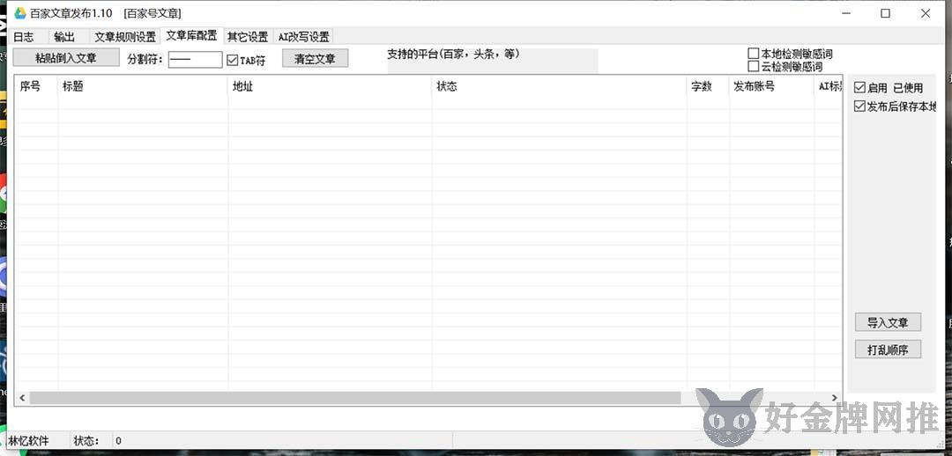Screen dimensions: 952x456
Task: Sort by the 标题 column header
Action: 143,87
